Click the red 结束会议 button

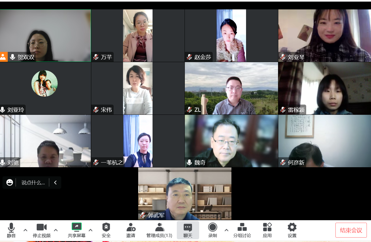[351, 230]
